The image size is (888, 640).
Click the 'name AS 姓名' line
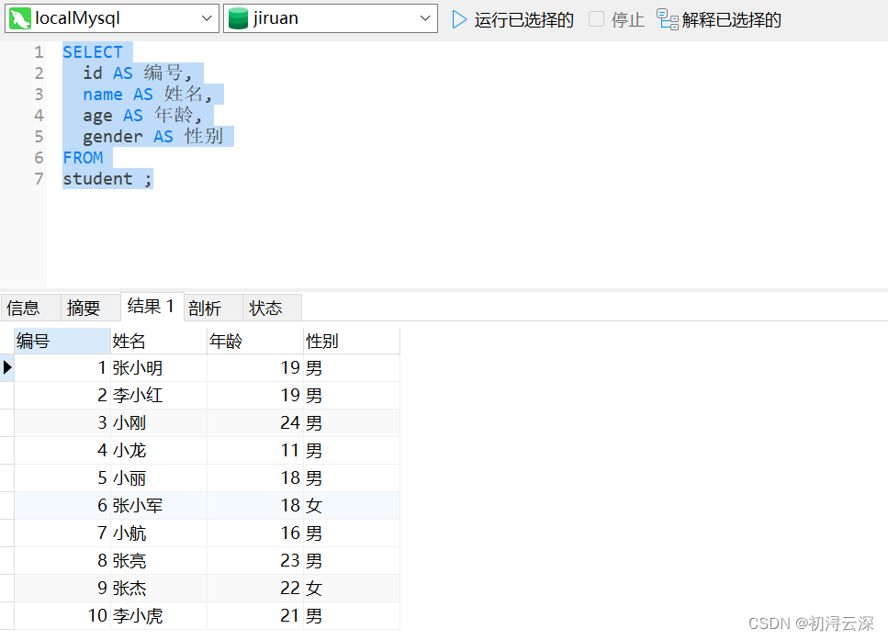tap(148, 94)
